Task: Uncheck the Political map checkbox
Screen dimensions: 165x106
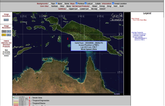Action: (x=77, y=4)
